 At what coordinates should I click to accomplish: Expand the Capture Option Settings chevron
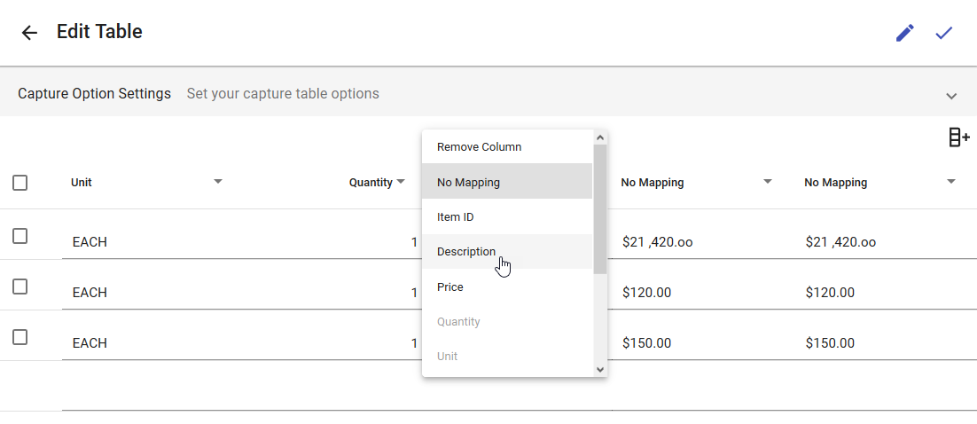[x=950, y=96]
